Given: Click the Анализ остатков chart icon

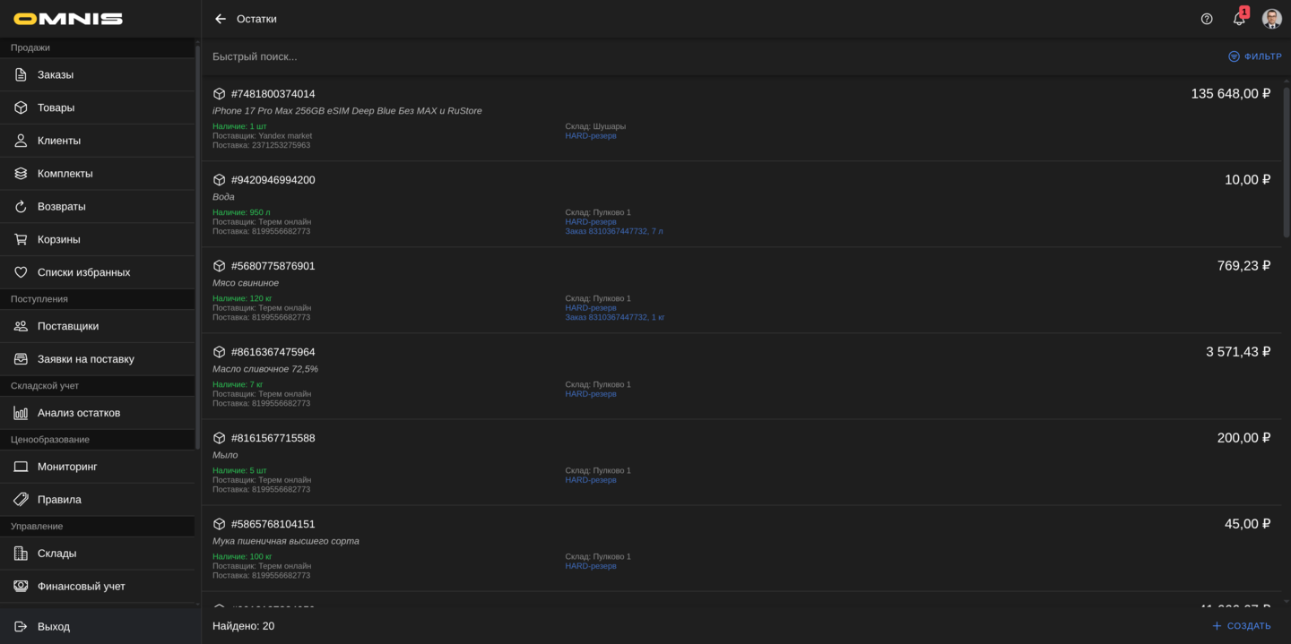Looking at the screenshot, I should 21,413.
